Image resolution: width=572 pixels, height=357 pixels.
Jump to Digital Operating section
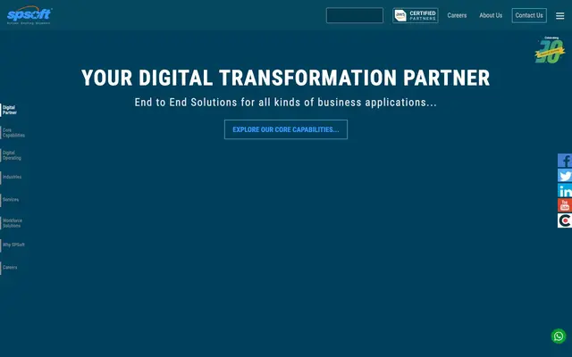[12, 155]
